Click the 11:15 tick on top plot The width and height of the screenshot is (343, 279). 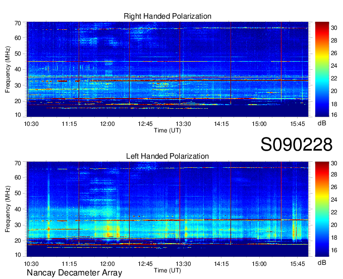pyautogui.click(x=69, y=124)
